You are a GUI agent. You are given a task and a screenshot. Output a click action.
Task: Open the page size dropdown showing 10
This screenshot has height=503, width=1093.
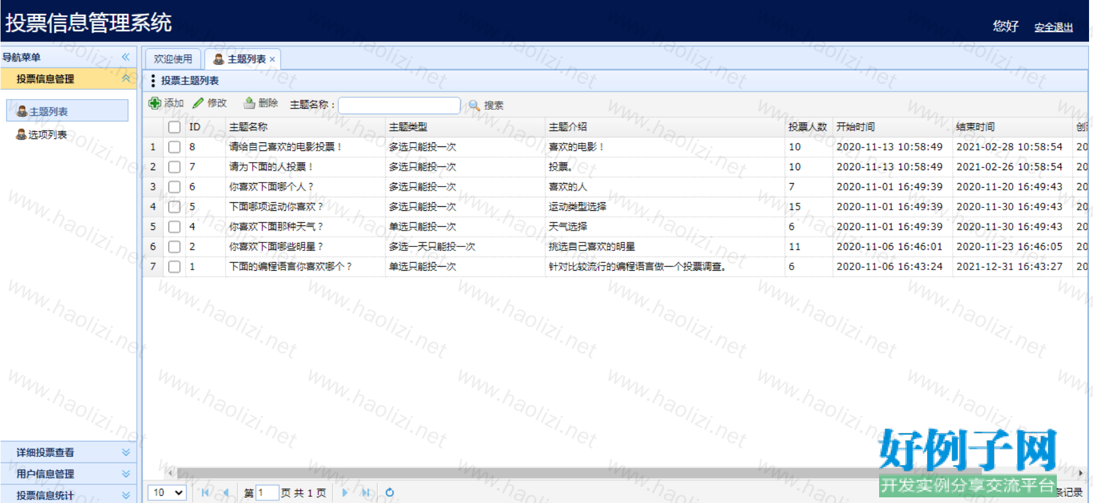(167, 493)
